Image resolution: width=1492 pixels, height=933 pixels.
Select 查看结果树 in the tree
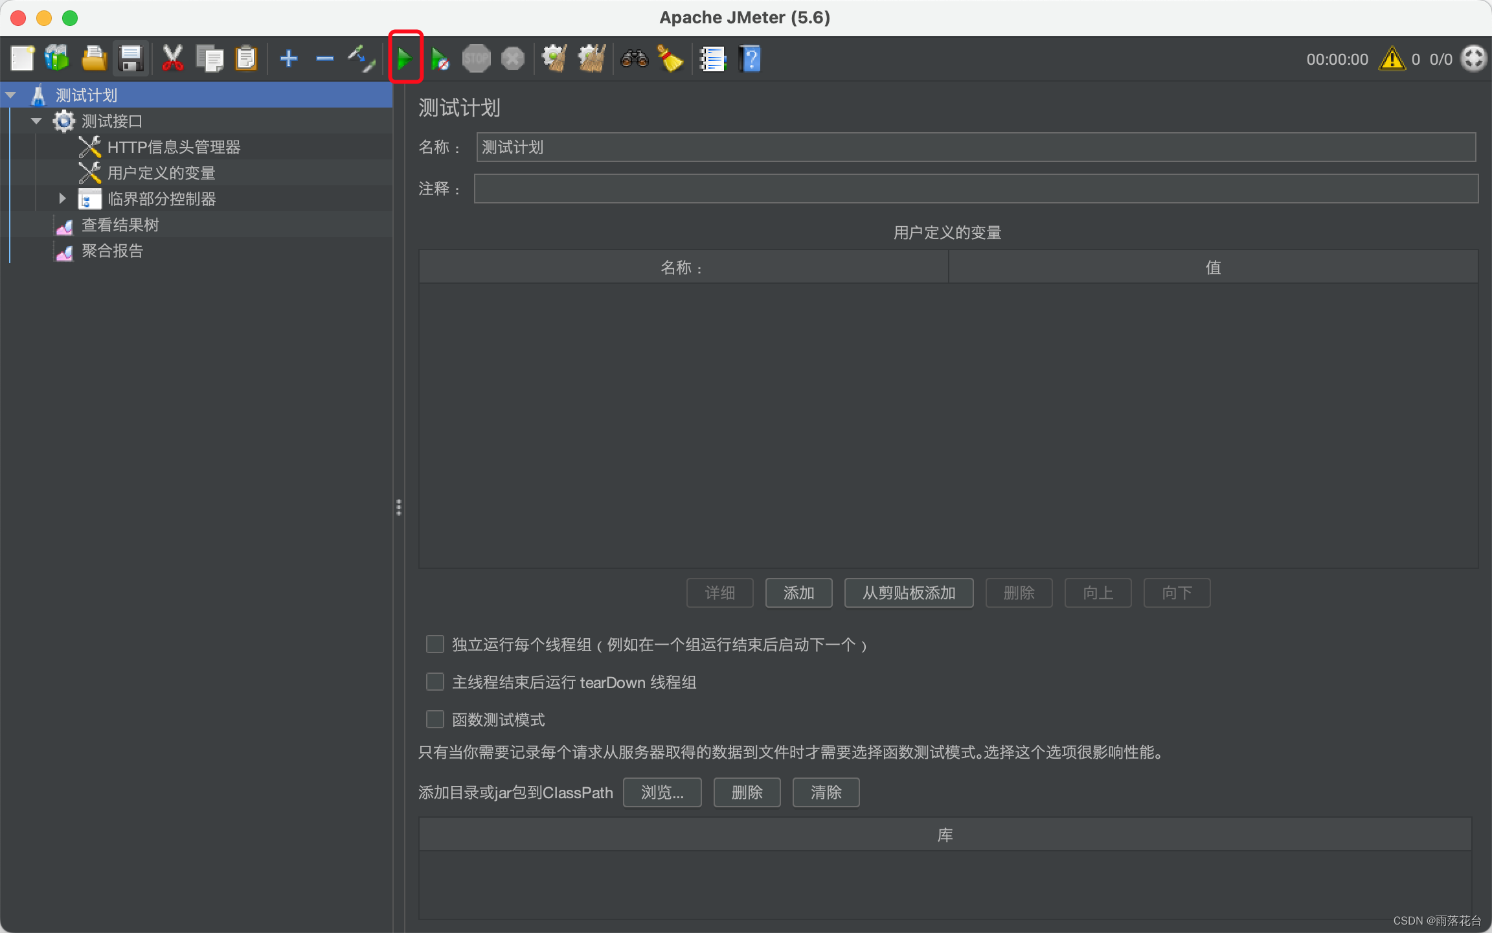point(120,225)
